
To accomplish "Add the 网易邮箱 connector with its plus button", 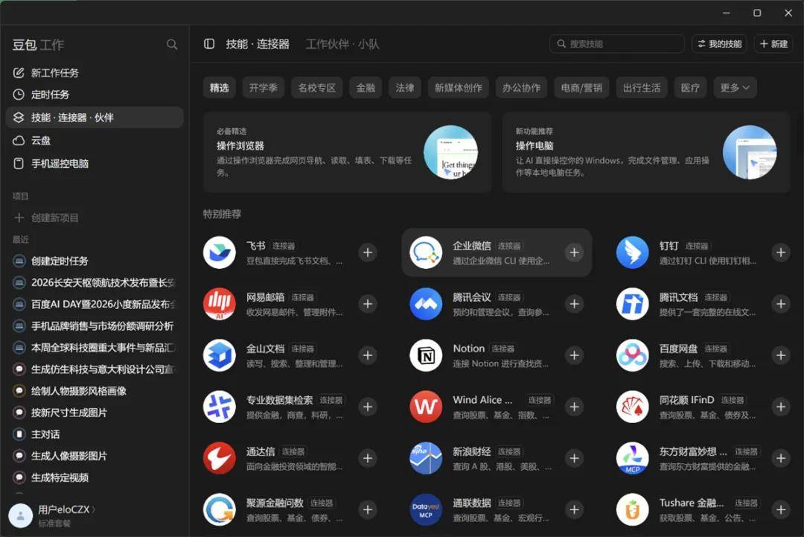I will tap(368, 304).
